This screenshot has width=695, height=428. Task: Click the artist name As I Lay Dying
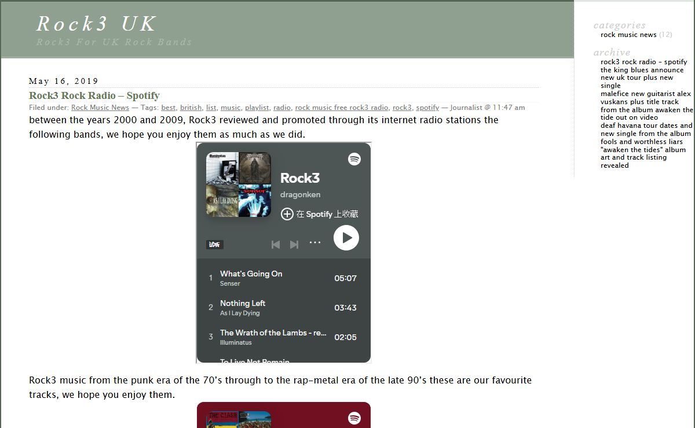(240, 313)
